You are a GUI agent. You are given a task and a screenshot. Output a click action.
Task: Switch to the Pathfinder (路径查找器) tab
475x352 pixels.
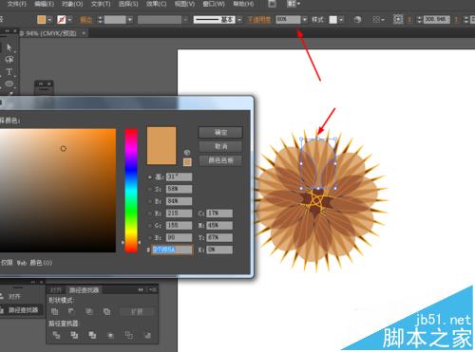point(84,290)
